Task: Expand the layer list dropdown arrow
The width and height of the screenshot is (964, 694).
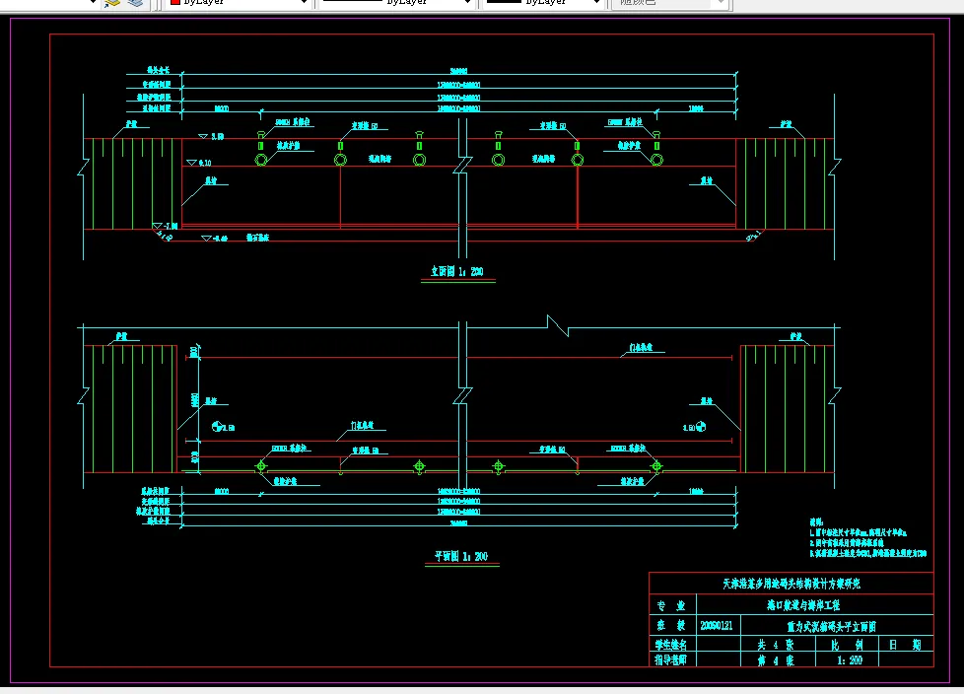Action: coord(93,2)
